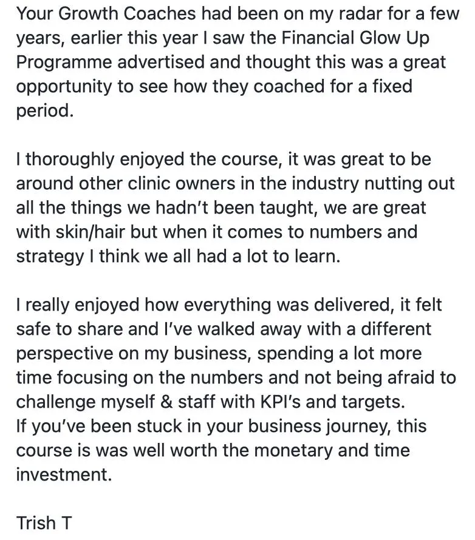The height and width of the screenshot is (540, 475).
Task: Click the phrase 'a lot to learn.'
Action: pos(286,256)
